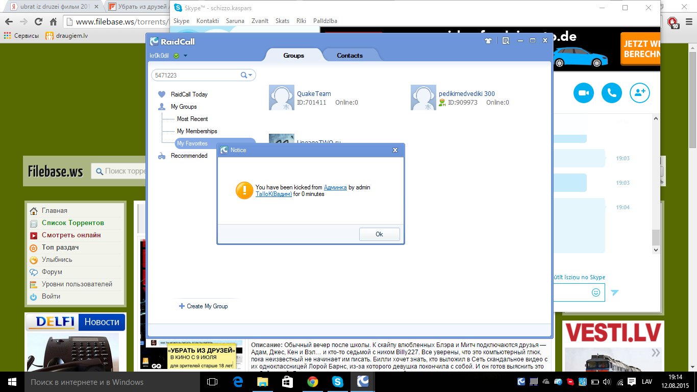Click Войти on Filebase.ws
The image size is (697, 392).
point(51,296)
